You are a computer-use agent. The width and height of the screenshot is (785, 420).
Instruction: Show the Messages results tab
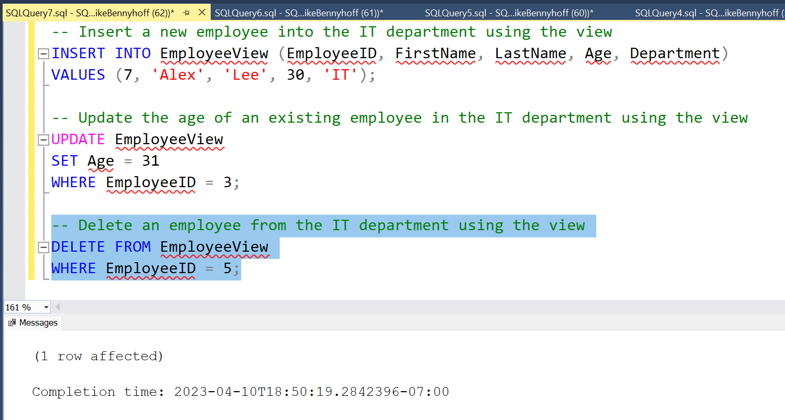[x=33, y=323]
